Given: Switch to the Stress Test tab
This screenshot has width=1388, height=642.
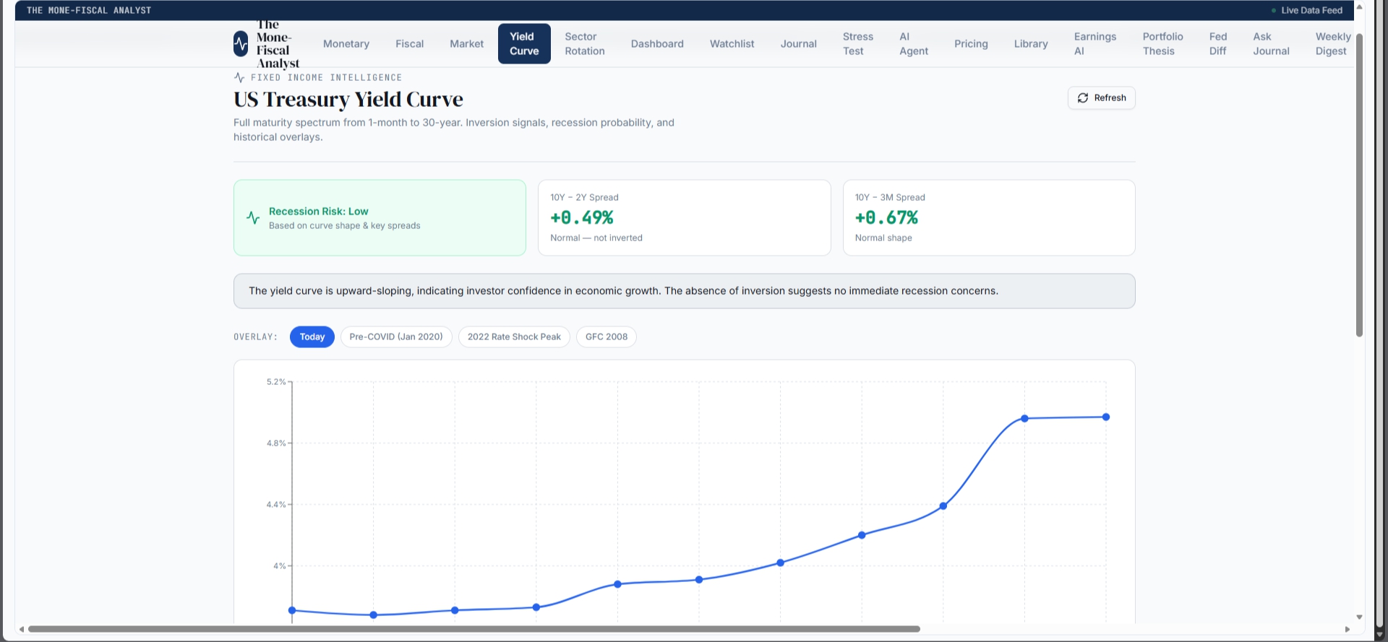Looking at the screenshot, I should pos(858,44).
